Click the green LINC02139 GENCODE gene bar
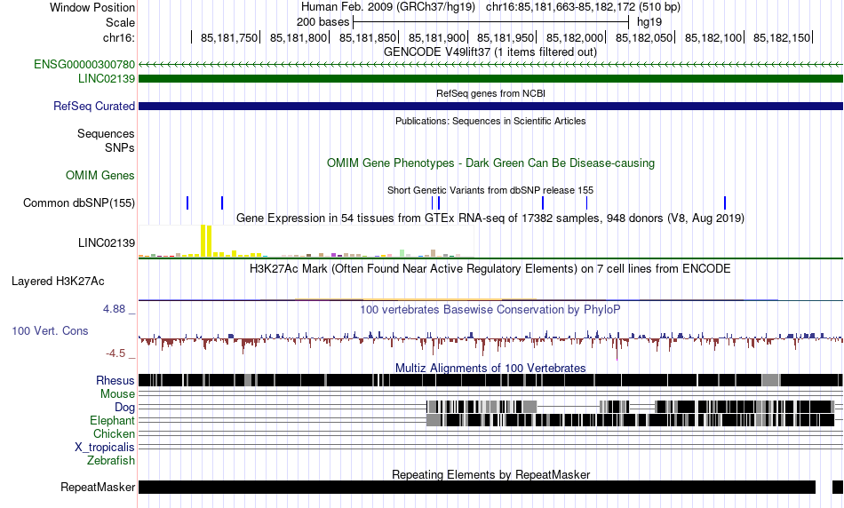This screenshot has width=844, height=508. [x=490, y=78]
